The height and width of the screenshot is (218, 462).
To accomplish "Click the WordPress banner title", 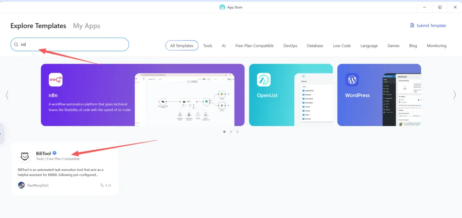I will pyautogui.click(x=357, y=95).
